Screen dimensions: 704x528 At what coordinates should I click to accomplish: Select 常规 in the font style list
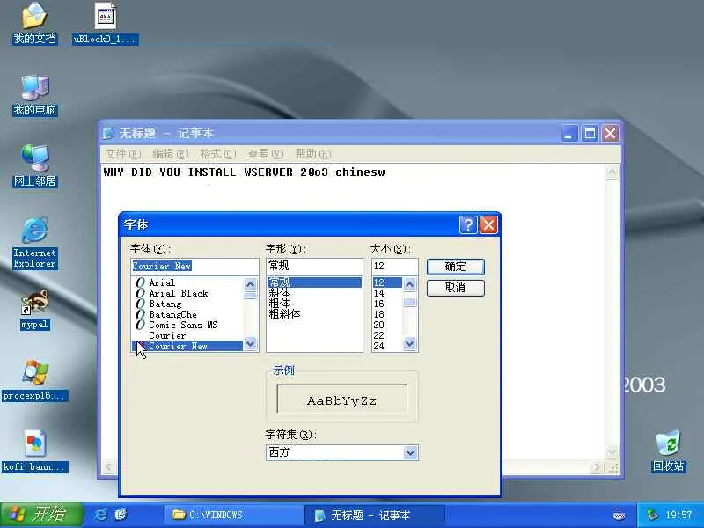(x=314, y=282)
